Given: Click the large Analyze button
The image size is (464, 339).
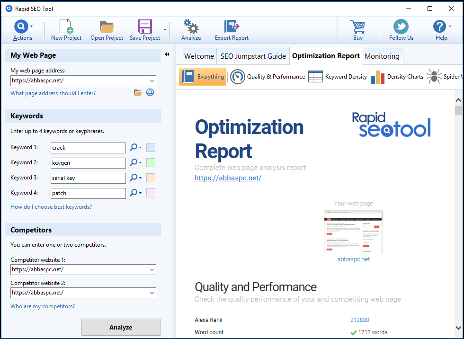Looking at the screenshot, I should (121, 327).
